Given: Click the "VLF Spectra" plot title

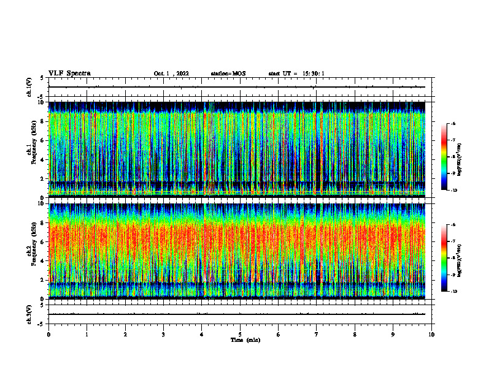Looking at the screenshot, I should 69,74.
